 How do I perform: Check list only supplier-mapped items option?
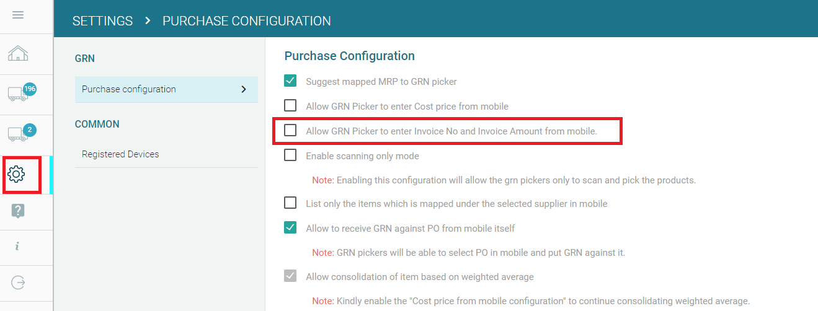[290, 203]
